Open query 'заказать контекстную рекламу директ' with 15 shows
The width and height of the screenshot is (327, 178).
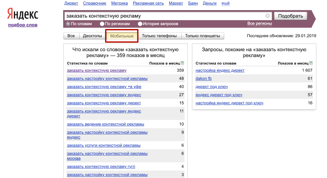(104, 103)
